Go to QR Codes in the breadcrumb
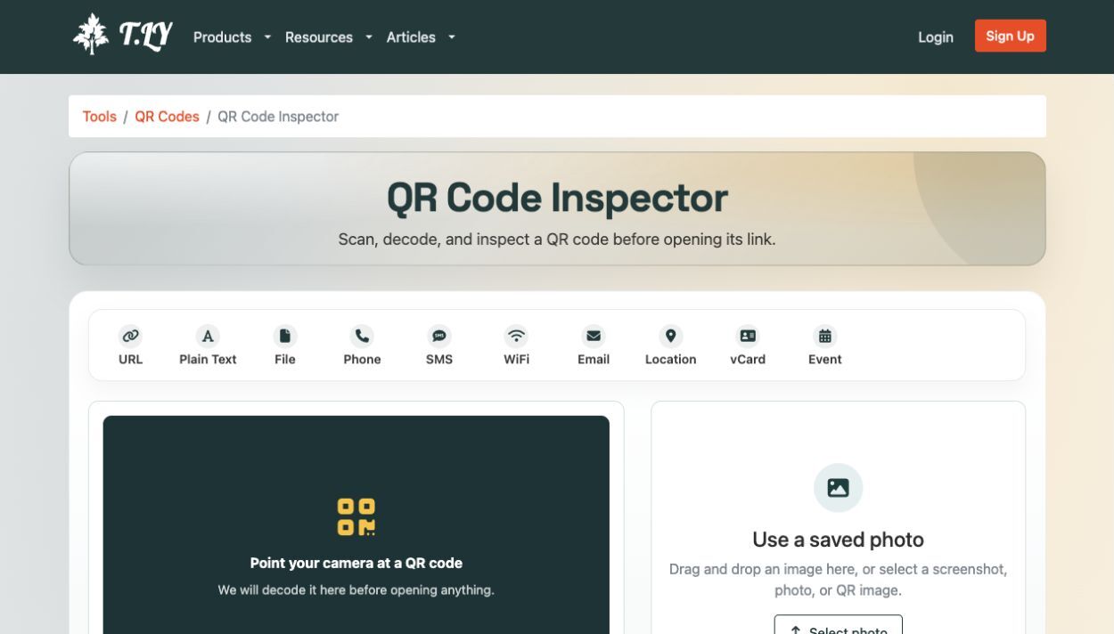Image resolution: width=1114 pixels, height=634 pixels. [167, 117]
